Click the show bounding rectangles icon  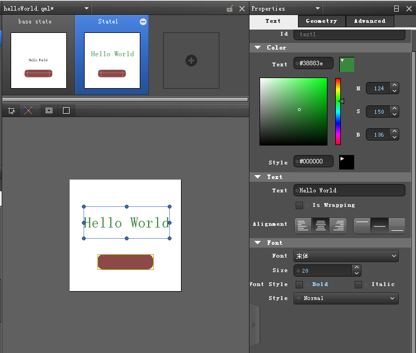pyautogui.click(x=49, y=110)
